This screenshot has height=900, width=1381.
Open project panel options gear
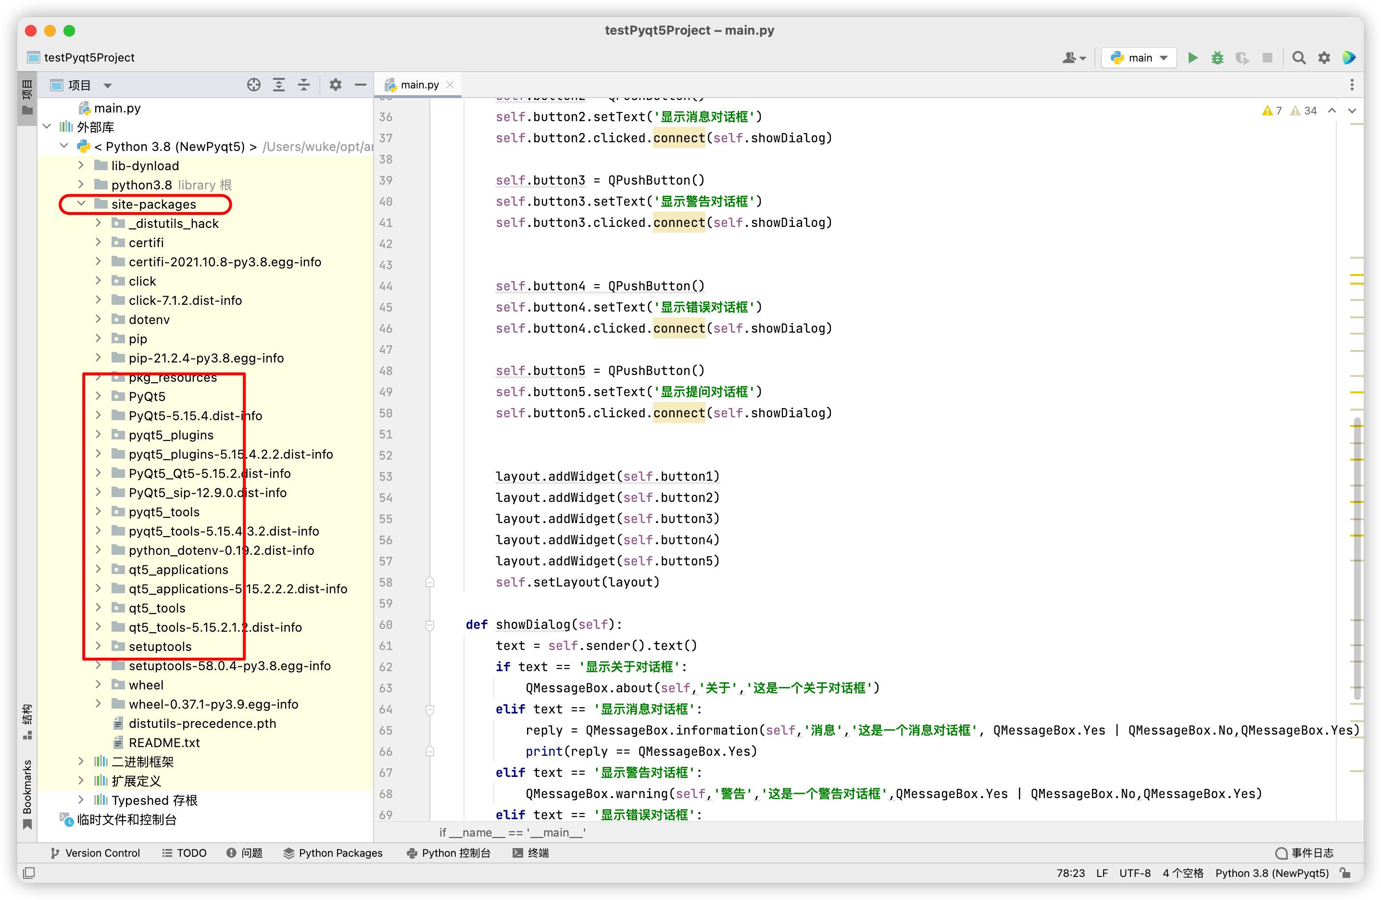(x=335, y=85)
